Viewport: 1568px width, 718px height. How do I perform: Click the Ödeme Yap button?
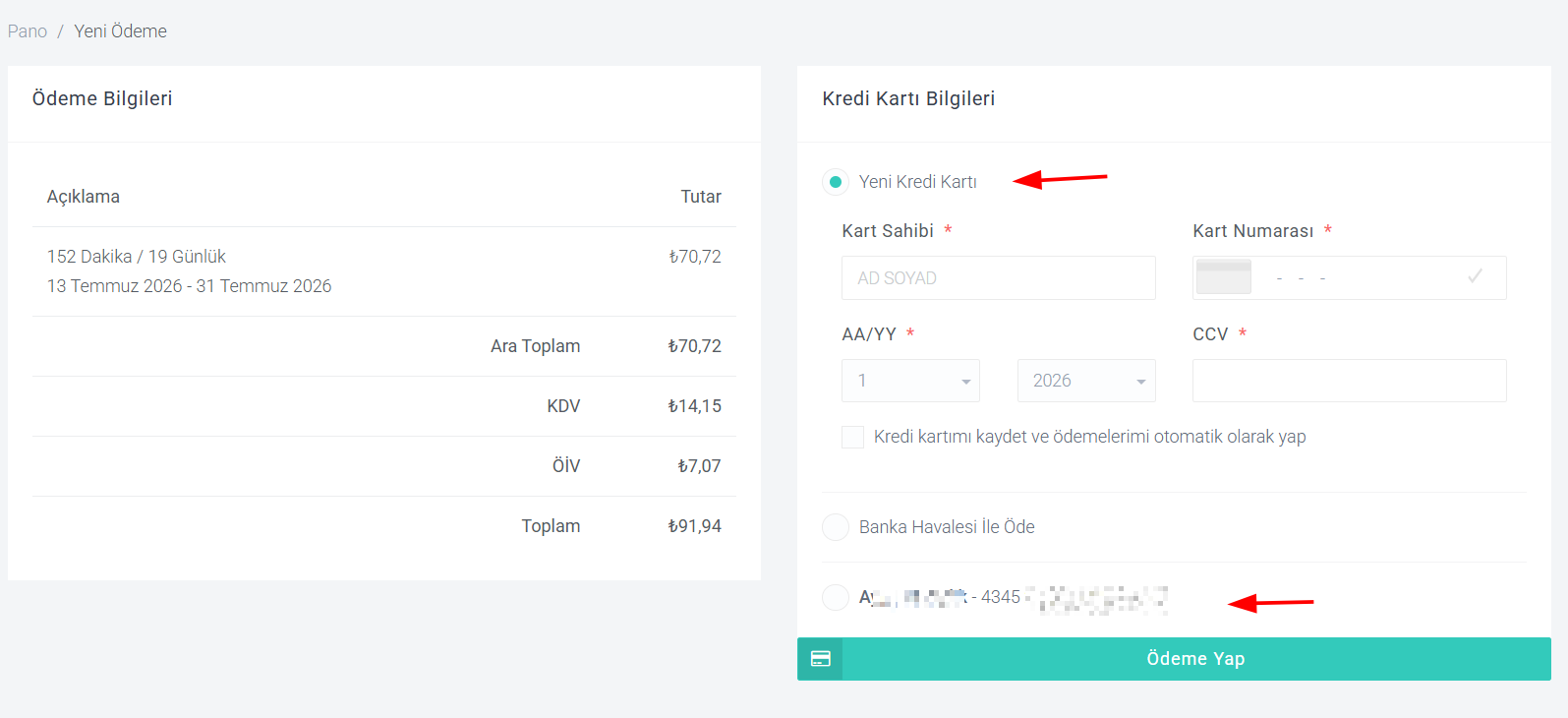click(x=1174, y=659)
